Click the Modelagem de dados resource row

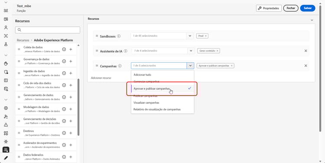(45, 109)
